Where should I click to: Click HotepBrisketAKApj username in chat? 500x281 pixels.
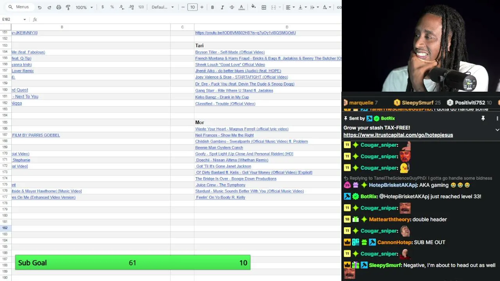tap(393, 185)
